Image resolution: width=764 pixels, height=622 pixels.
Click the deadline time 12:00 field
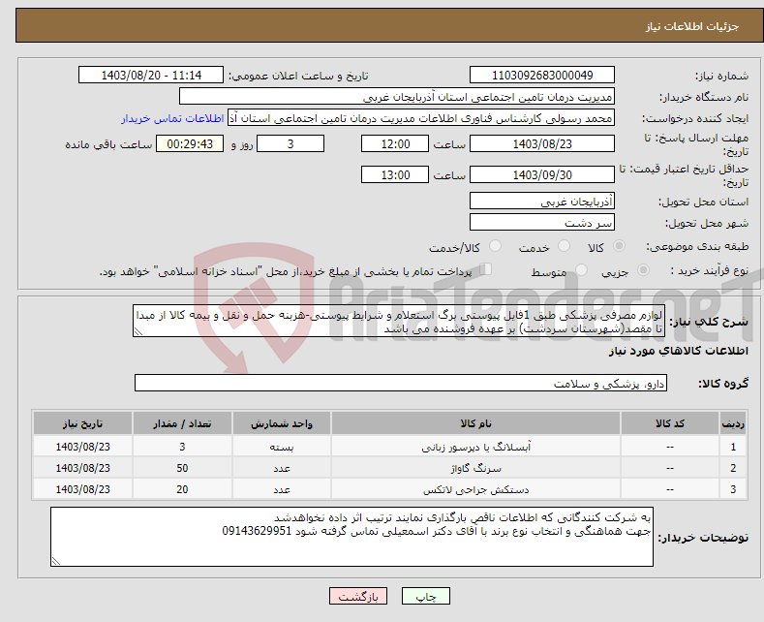pos(395,143)
